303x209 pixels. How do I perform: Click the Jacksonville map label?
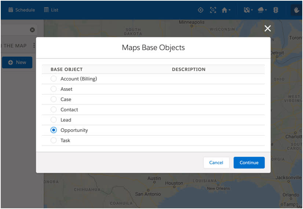[x=288, y=177]
